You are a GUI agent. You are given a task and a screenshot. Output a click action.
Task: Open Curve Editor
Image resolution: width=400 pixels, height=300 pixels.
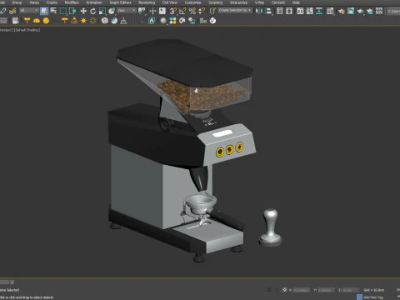(x=310, y=11)
